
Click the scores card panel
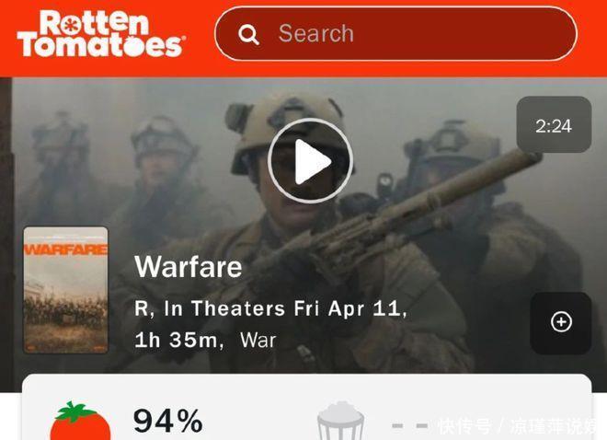(306, 407)
